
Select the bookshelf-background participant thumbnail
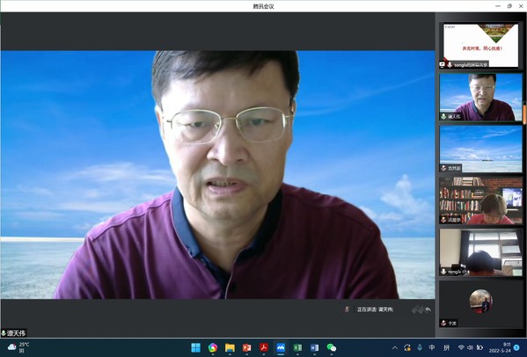point(480,200)
